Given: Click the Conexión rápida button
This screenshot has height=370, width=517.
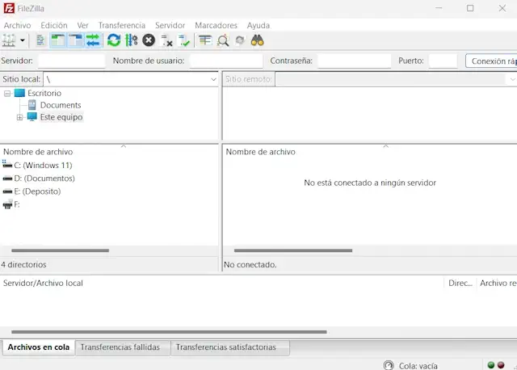Looking at the screenshot, I should click(491, 61).
